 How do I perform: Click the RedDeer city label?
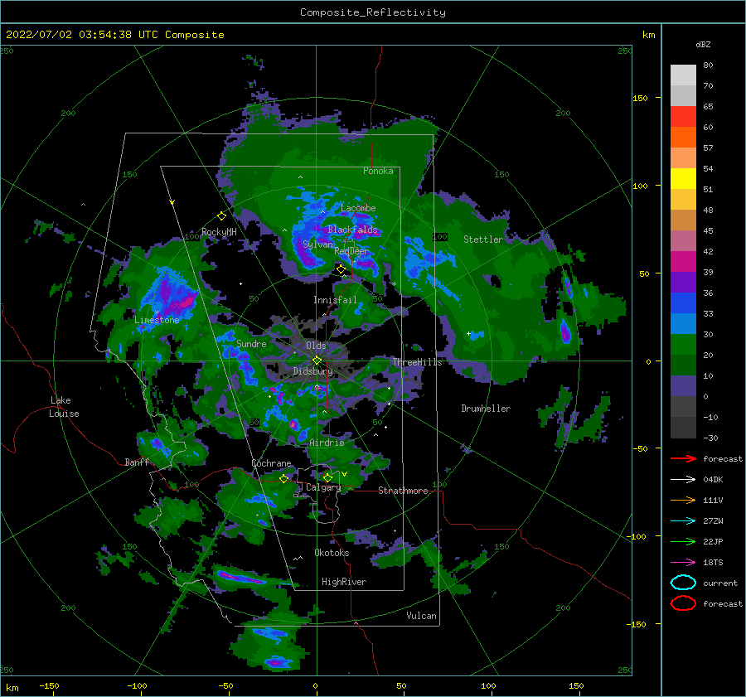tap(351, 251)
